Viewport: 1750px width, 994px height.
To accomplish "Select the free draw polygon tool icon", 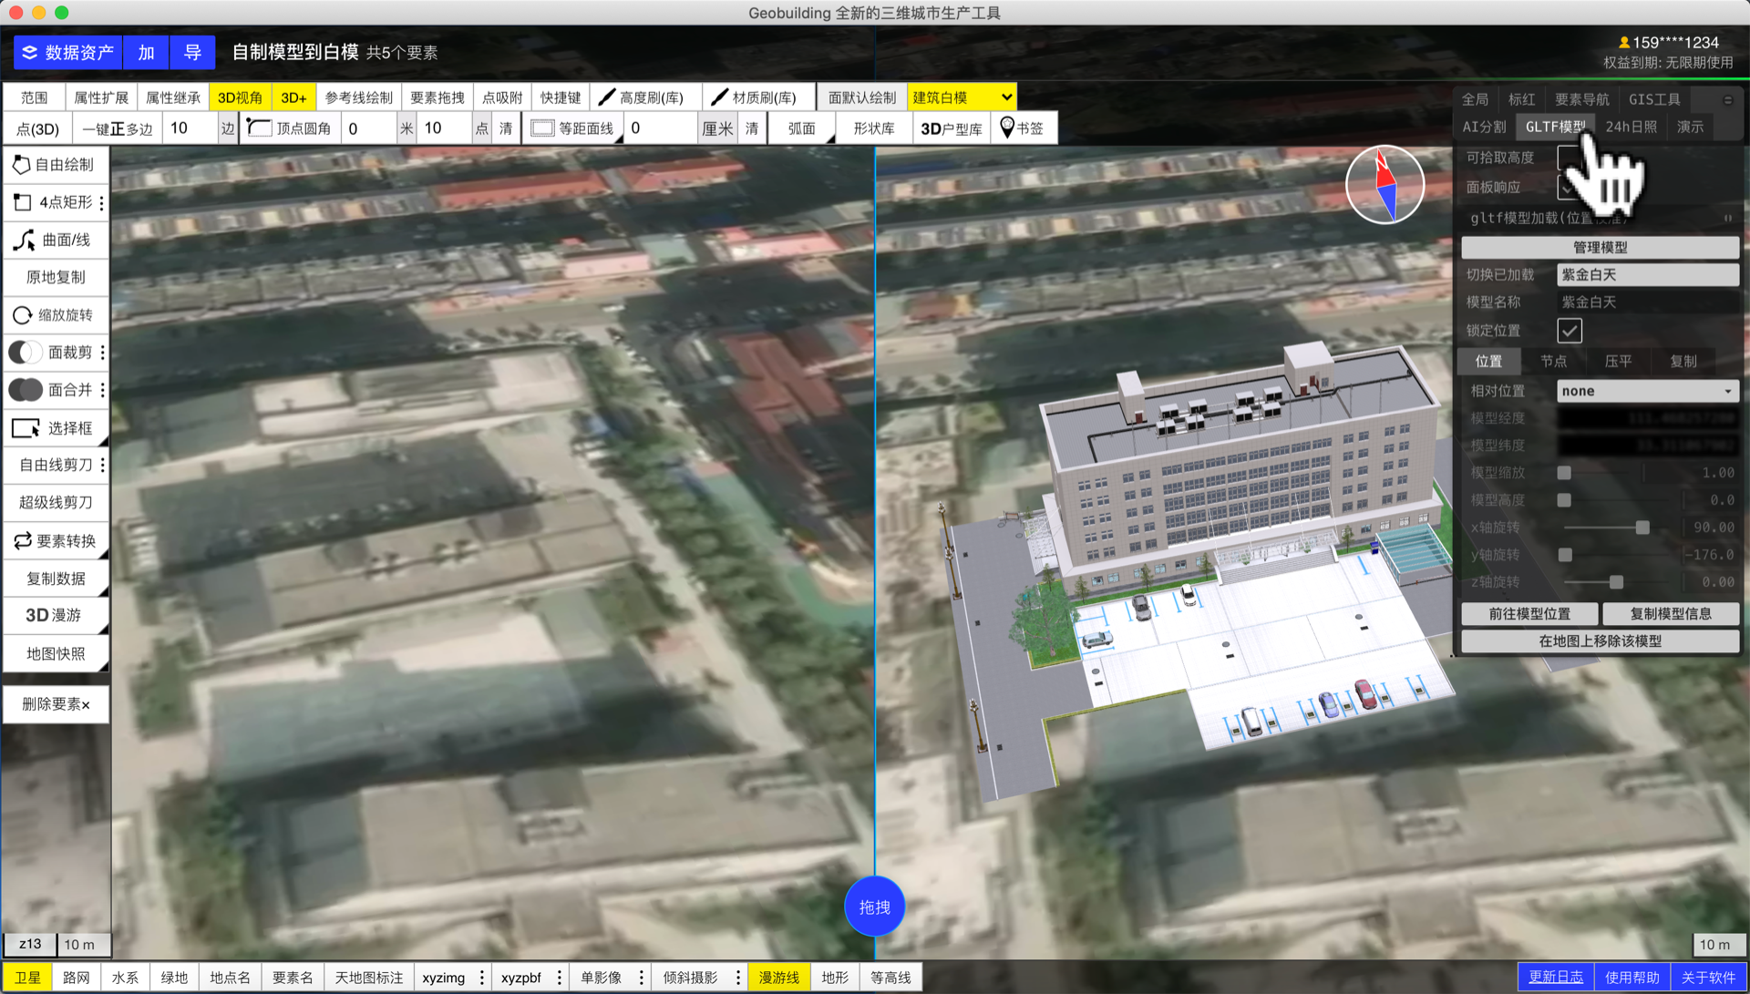I will point(21,165).
